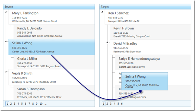The width and height of the screenshot is (195, 111).
Task: Click the dragged Selina J Wong card
Action: 145,81
